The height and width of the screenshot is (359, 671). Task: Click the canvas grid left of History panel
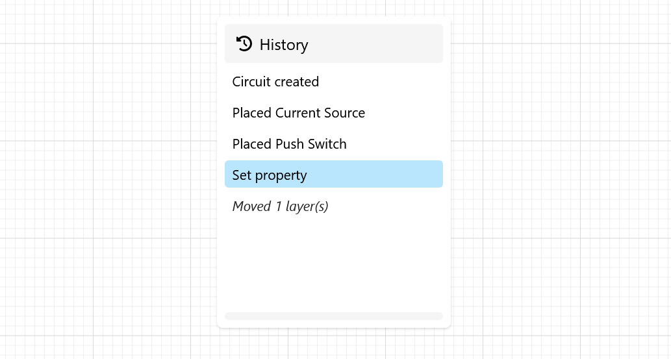click(110, 182)
